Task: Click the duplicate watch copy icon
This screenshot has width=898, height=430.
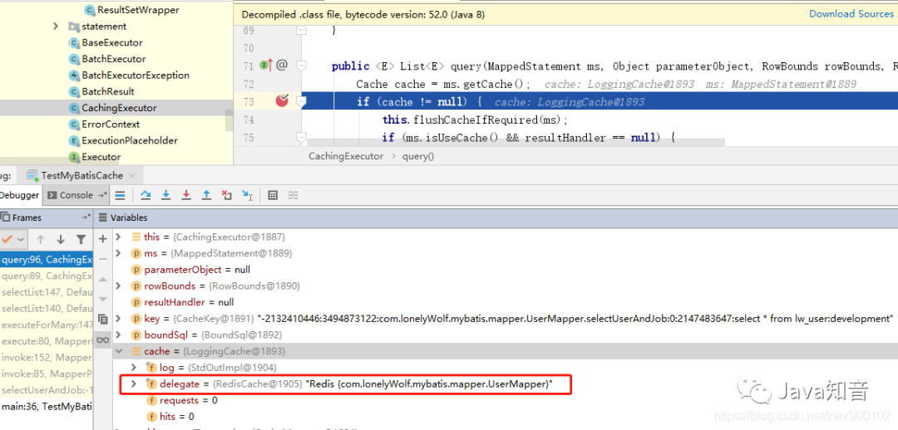Action: (x=102, y=319)
